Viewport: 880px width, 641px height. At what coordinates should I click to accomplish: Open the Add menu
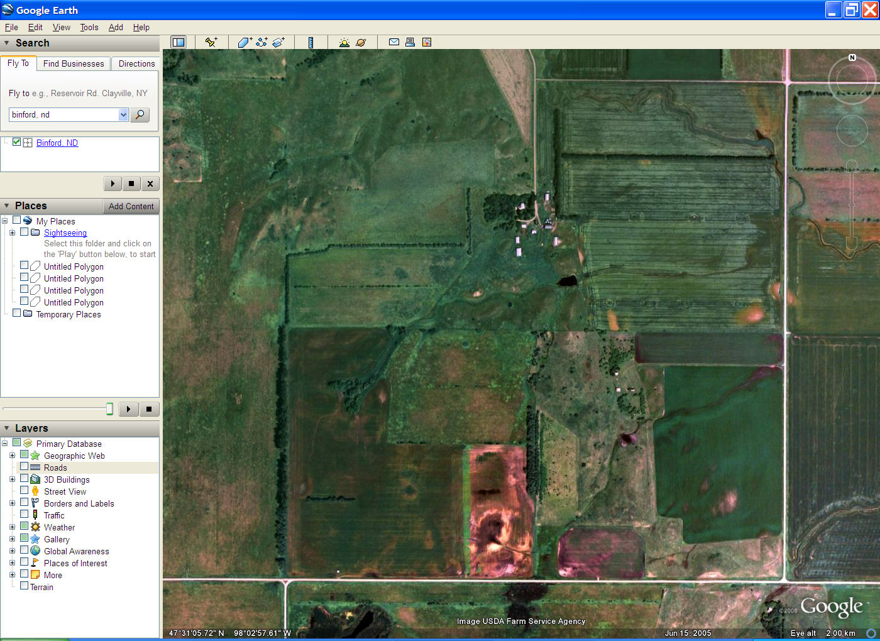click(116, 27)
